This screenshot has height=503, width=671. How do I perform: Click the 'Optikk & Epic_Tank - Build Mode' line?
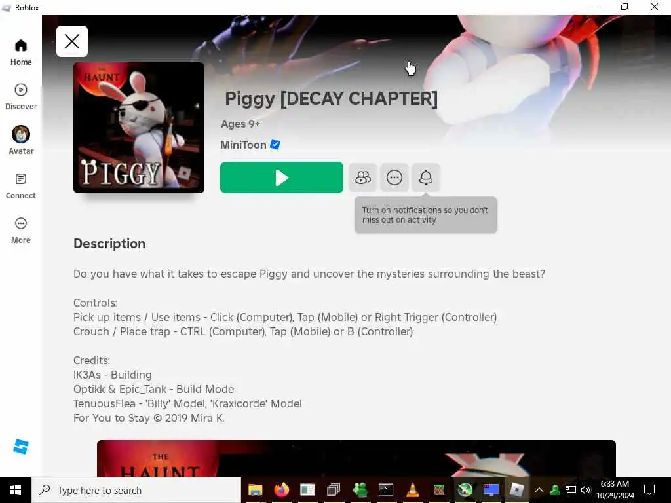pos(153,389)
